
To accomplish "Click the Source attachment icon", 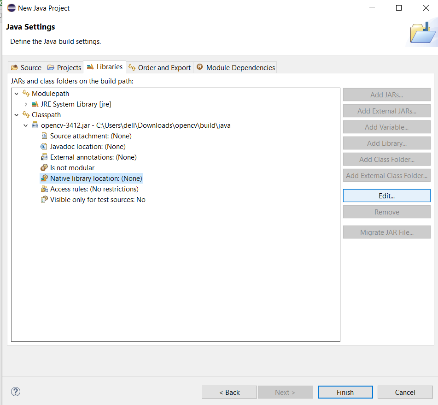I will coord(44,136).
